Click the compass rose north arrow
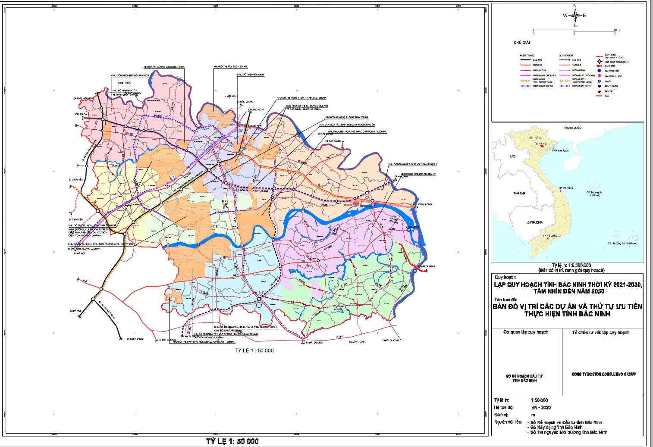 tap(575, 10)
